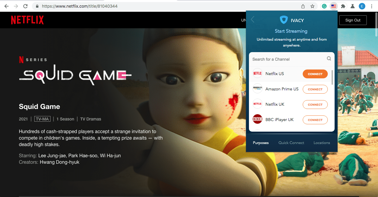Click the channel search magnifier icon
Image resolution: width=378 pixels, height=197 pixels.
pos(329,59)
